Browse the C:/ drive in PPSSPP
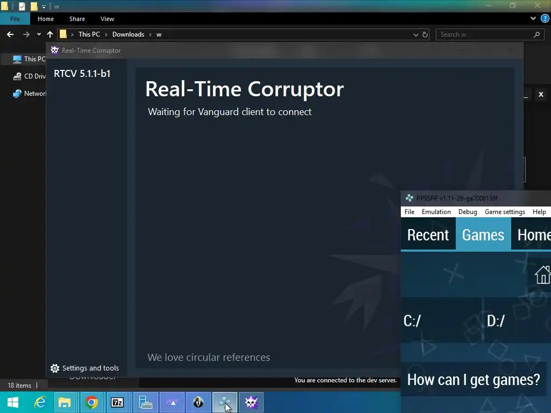This screenshot has width=551, height=413. (x=441, y=321)
